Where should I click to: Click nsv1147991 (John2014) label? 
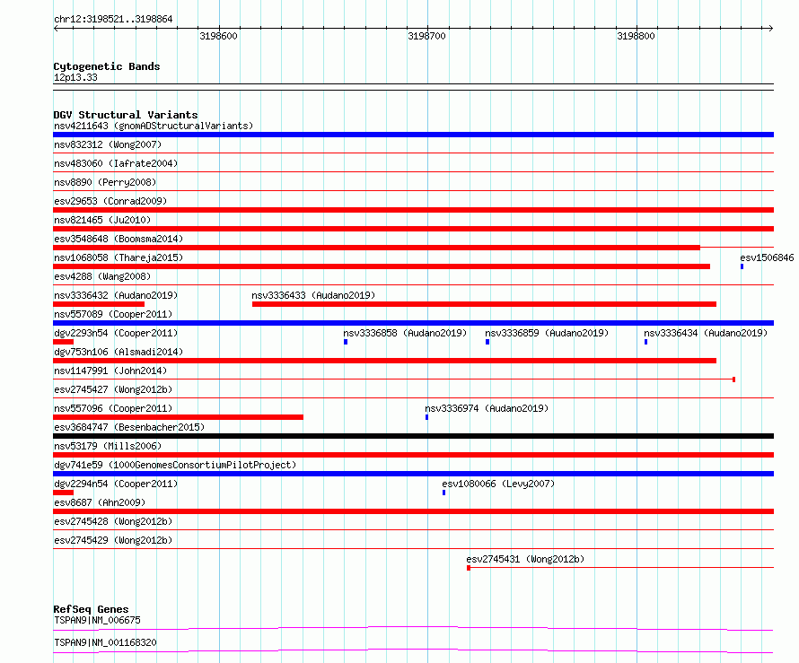pyautogui.click(x=110, y=371)
